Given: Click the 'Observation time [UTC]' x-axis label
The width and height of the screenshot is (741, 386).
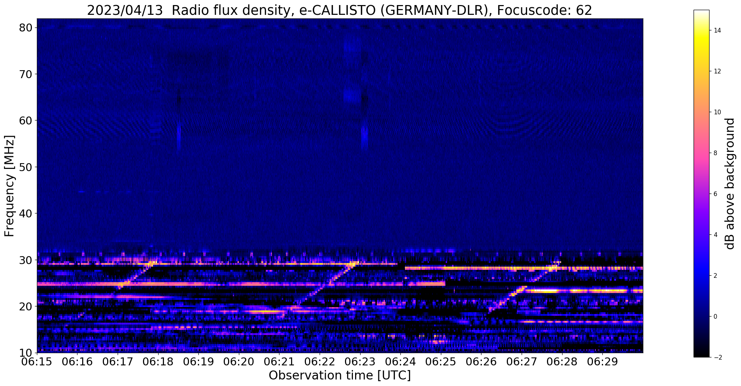Looking at the screenshot, I should pos(340,376).
